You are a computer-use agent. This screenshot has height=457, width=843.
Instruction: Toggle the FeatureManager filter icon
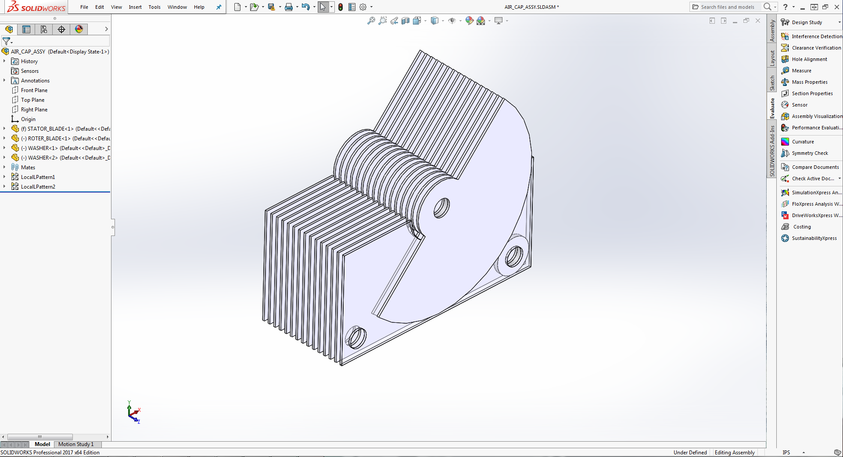[x=7, y=41]
